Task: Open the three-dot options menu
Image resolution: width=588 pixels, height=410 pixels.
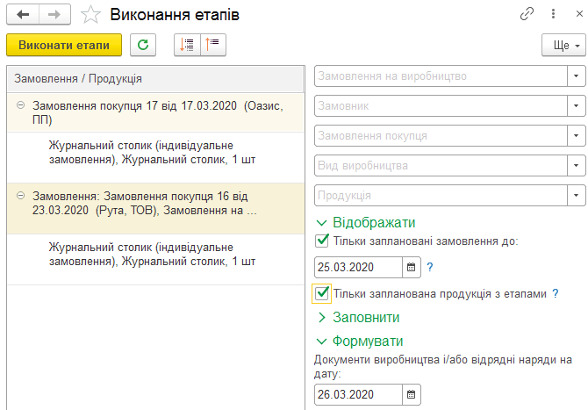Action: pyautogui.click(x=553, y=14)
